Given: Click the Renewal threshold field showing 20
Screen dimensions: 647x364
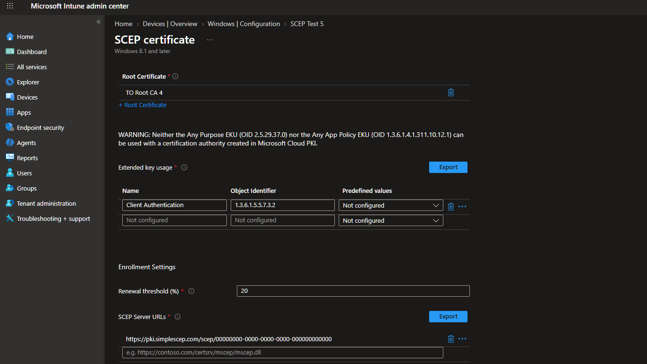Looking at the screenshot, I should tap(353, 291).
